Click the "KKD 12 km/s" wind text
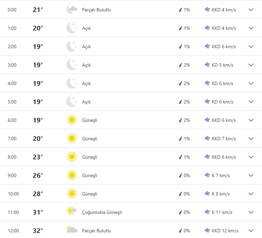 pyautogui.click(x=225, y=231)
